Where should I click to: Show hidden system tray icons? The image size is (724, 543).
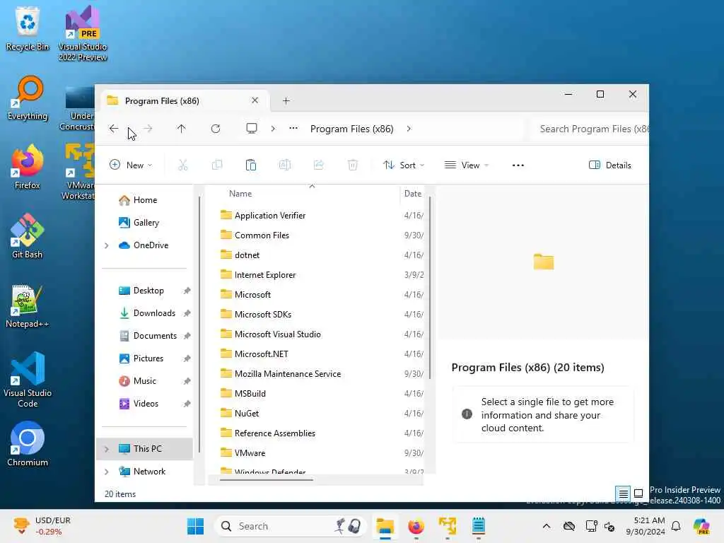547,526
